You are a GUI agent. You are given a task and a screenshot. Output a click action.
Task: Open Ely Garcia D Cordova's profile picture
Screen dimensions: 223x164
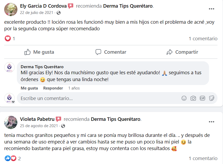click(11, 9)
